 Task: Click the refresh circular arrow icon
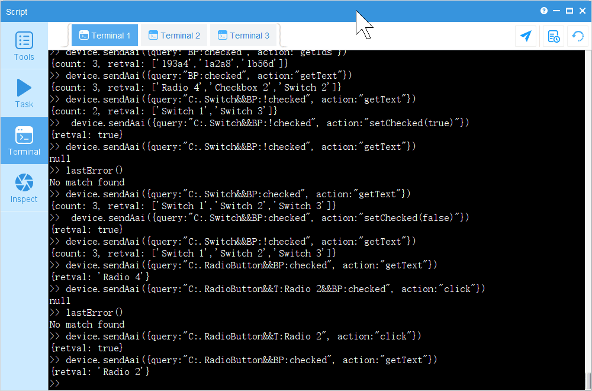pos(578,36)
